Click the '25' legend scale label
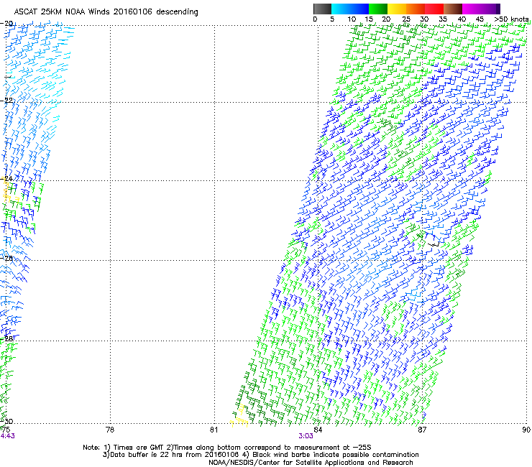Viewport: 532px width, 467px height. [405, 19]
